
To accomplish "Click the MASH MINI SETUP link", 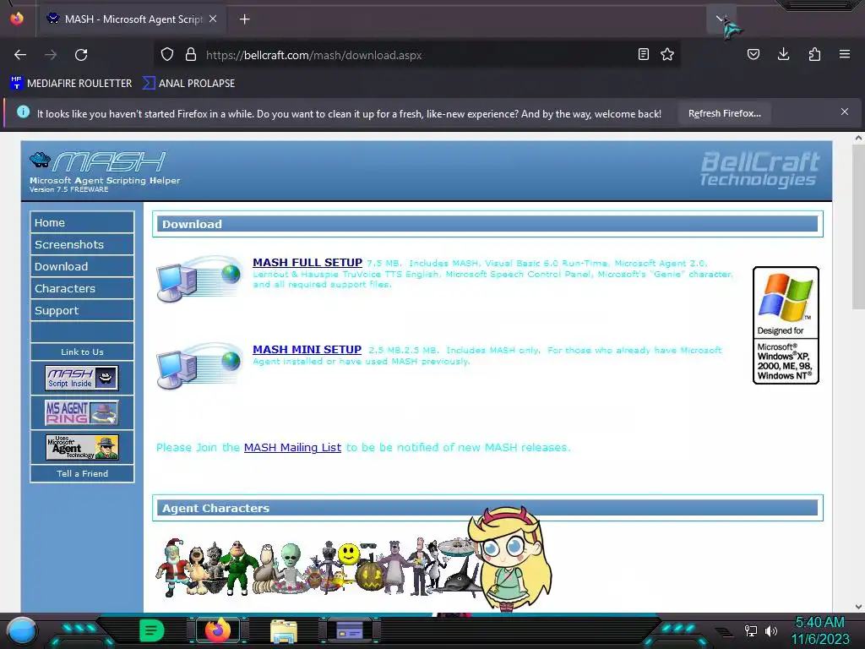I will pyautogui.click(x=307, y=350).
